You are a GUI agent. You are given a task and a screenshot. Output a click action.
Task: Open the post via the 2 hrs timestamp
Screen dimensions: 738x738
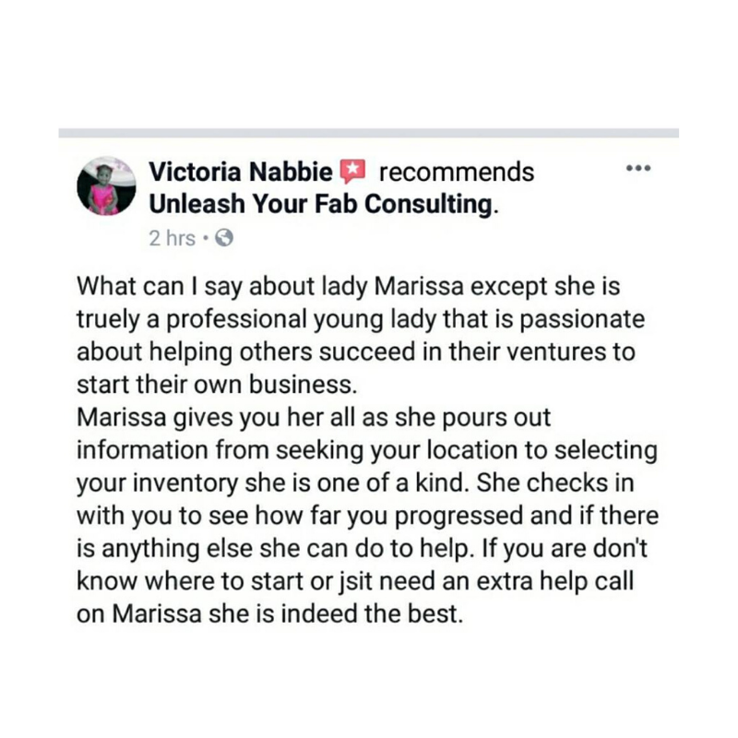tap(172, 238)
